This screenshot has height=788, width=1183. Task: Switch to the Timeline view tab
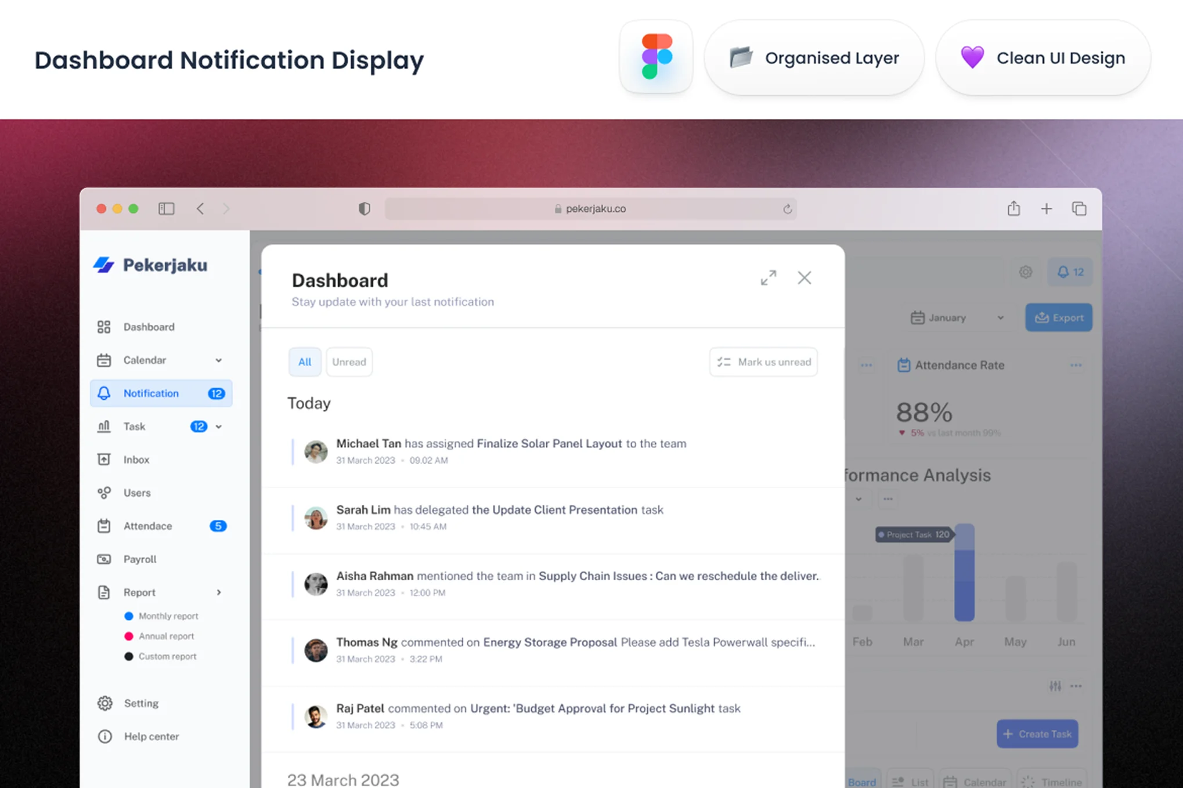[1051, 782]
